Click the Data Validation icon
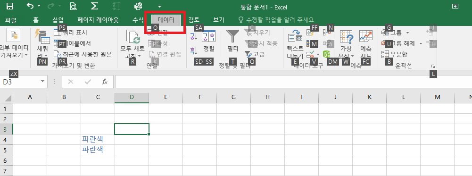Image resolution: width=472 pixels, height=176 pixels. click(310, 55)
